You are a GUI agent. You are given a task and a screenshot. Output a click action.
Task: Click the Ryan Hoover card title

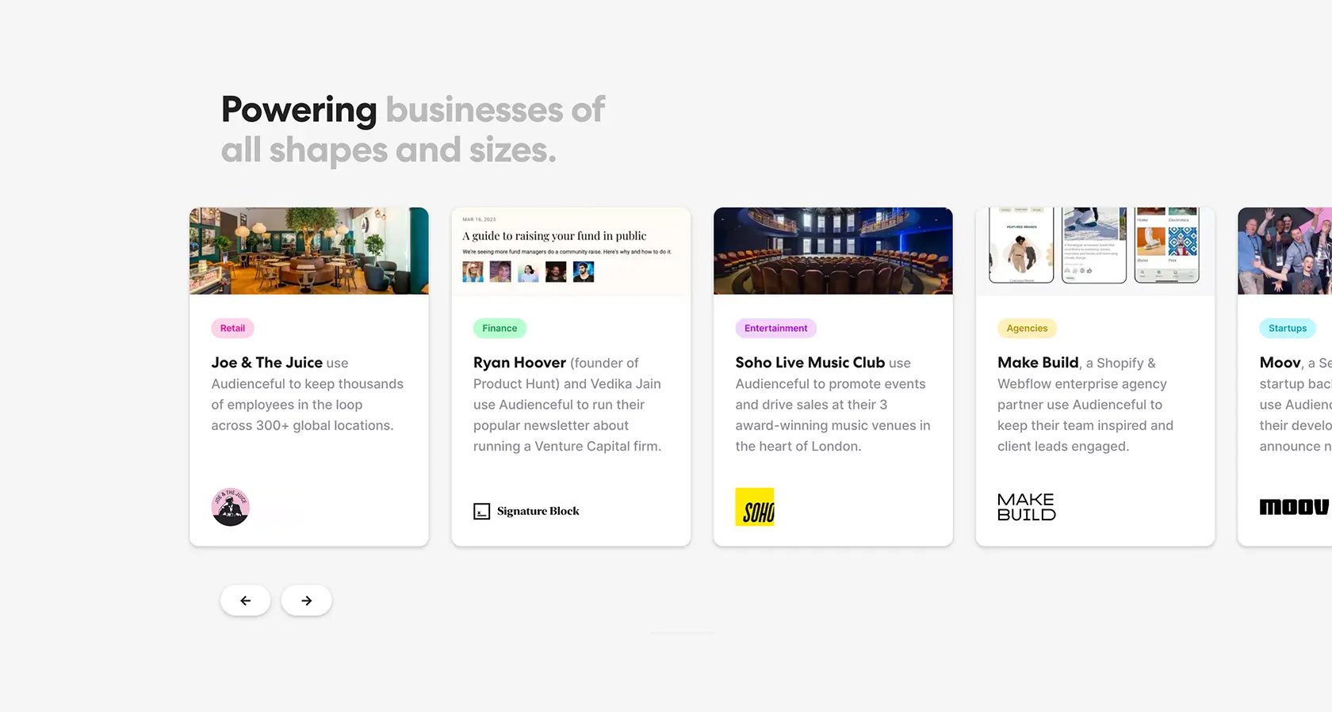[x=519, y=363]
